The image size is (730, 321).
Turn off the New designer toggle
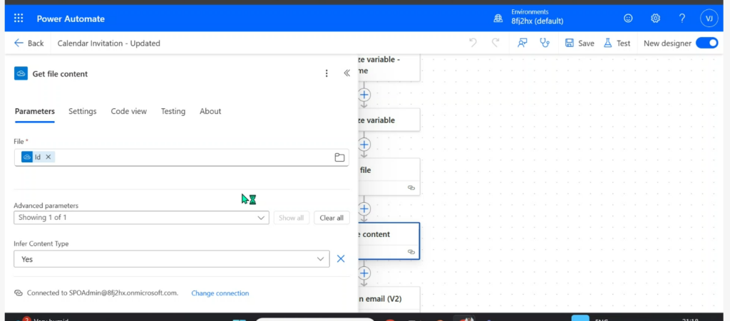tap(706, 43)
